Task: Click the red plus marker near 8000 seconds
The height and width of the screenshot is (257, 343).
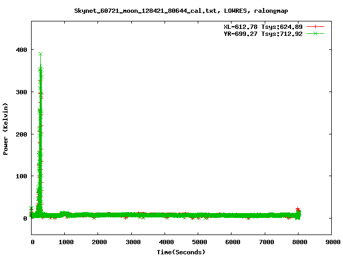Action: point(297,209)
